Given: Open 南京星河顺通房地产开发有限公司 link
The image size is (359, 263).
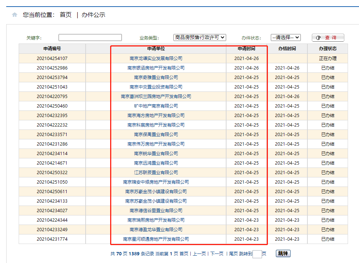Looking at the screenshot, I should tap(156, 239).
